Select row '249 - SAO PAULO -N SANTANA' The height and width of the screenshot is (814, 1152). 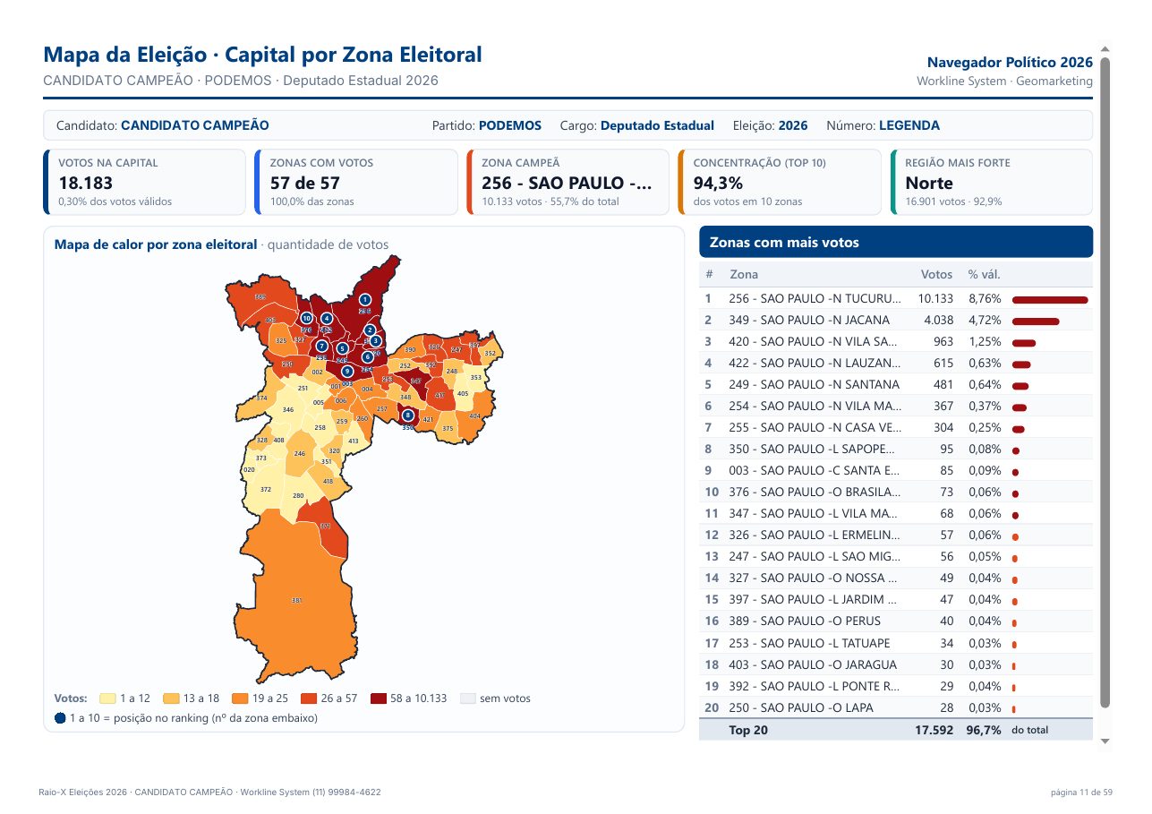point(896,384)
